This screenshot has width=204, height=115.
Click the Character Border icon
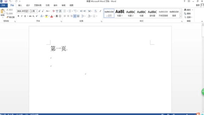[60, 11]
